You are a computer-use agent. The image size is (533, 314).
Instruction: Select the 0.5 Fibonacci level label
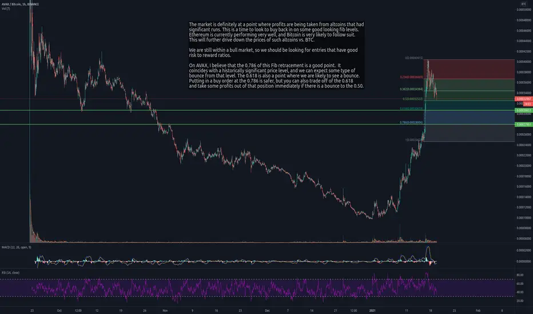coord(413,99)
